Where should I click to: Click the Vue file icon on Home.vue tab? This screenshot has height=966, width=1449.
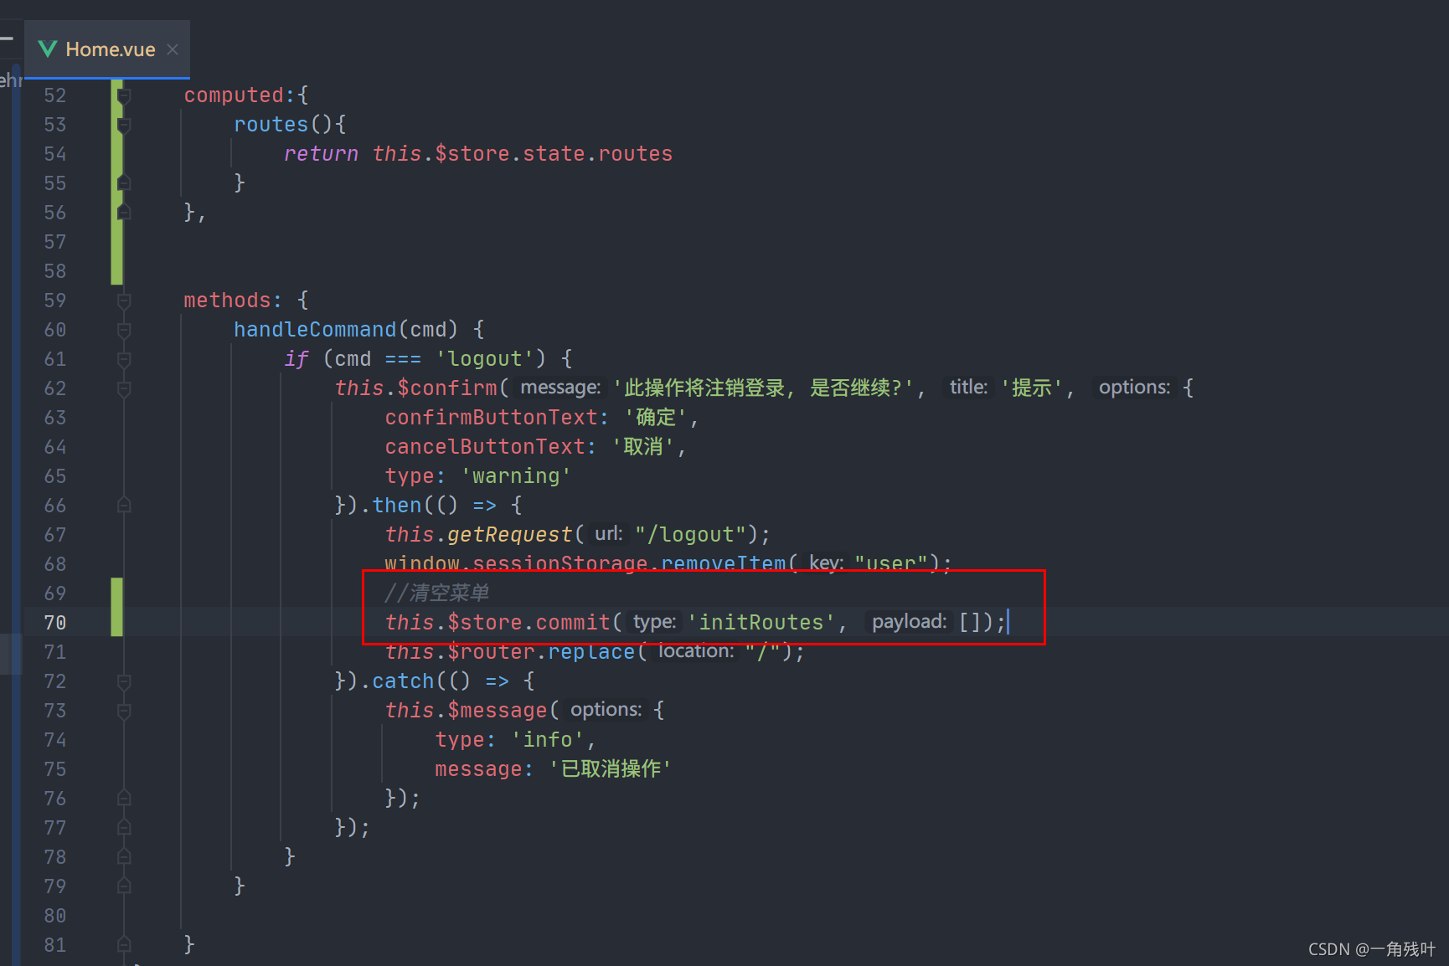pyautogui.click(x=48, y=49)
